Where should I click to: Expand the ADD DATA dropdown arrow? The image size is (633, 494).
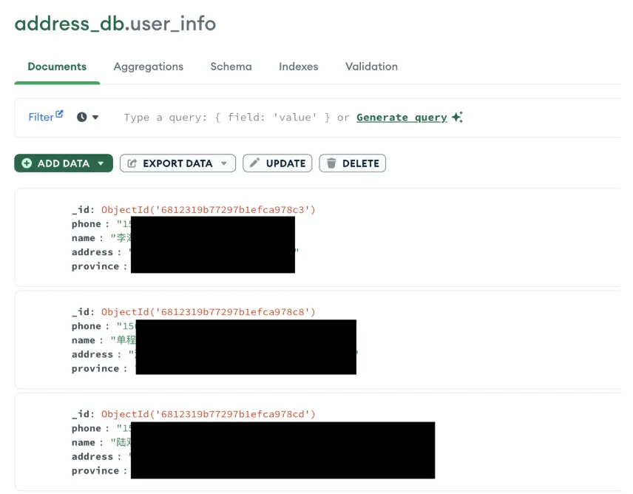[101, 163]
